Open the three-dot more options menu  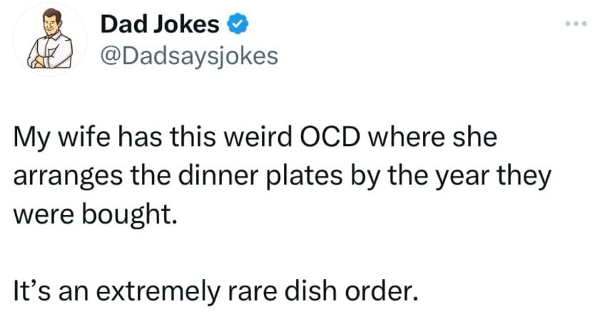point(576,24)
